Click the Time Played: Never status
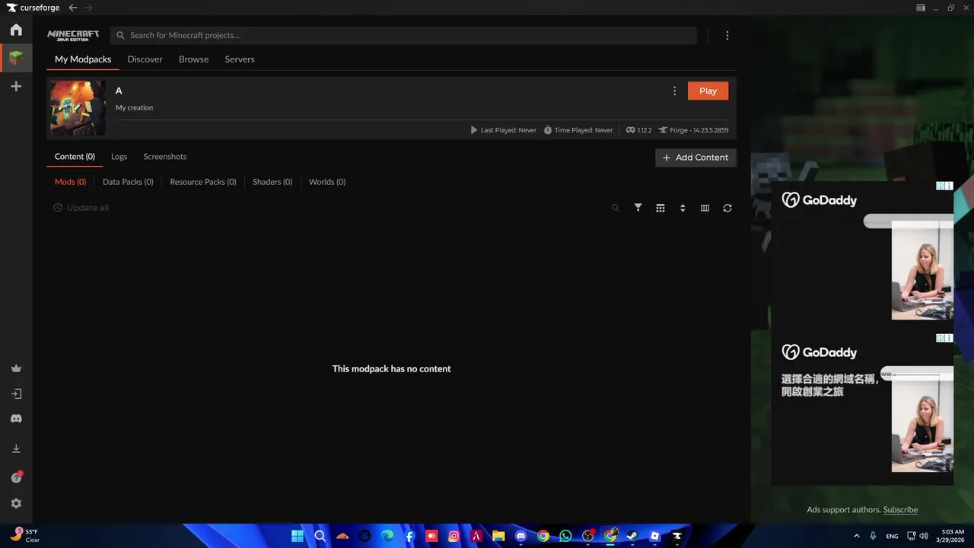The height and width of the screenshot is (548, 974). [x=578, y=130]
